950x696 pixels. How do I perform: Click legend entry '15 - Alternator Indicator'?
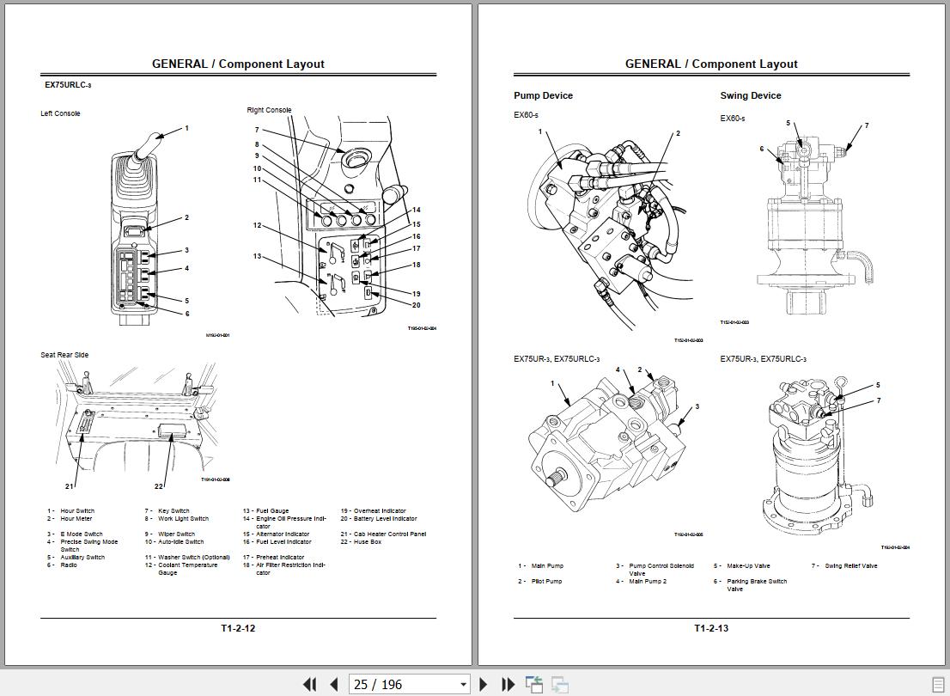click(277, 534)
